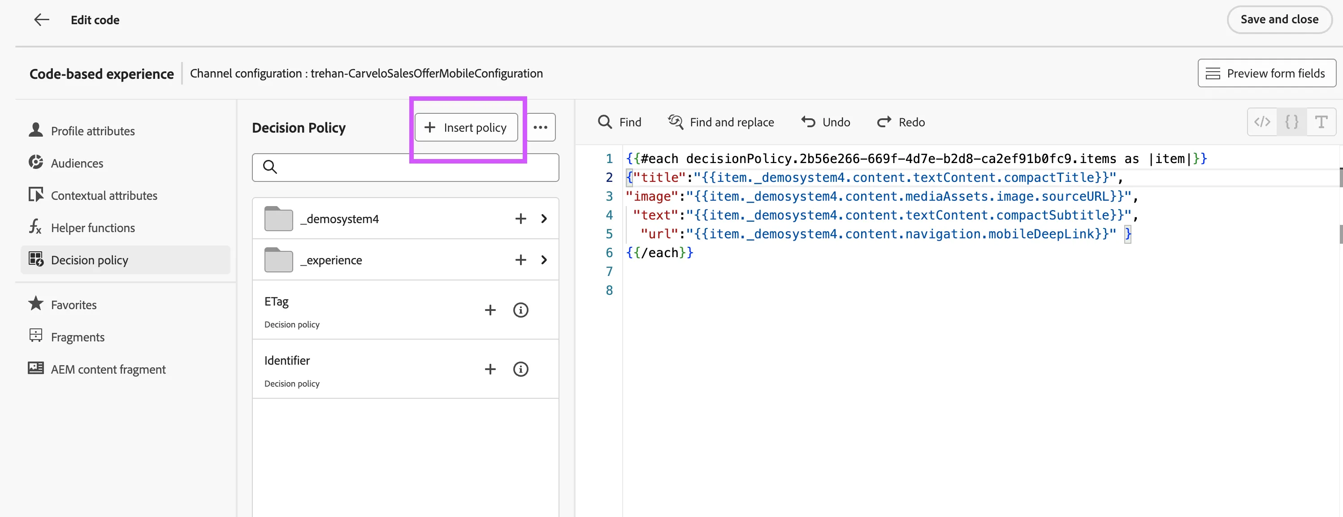Click the _experience folder icon
Viewport: 1343px width, 517px height.
[x=278, y=259]
